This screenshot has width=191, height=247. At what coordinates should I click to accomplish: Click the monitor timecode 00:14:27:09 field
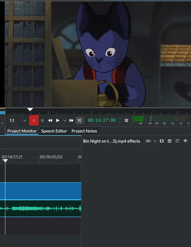[x=102, y=120]
